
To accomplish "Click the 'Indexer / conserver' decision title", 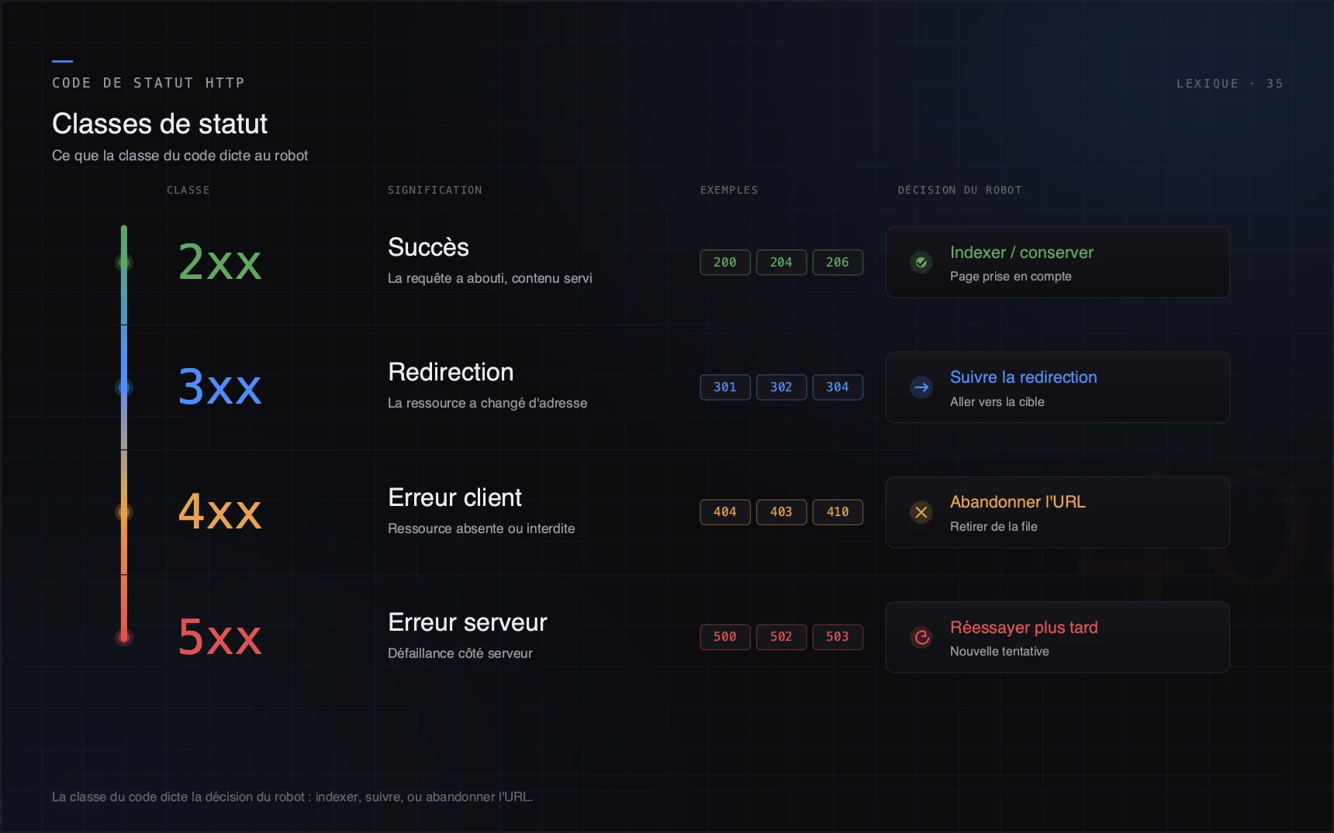I will [x=1021, y=253].
